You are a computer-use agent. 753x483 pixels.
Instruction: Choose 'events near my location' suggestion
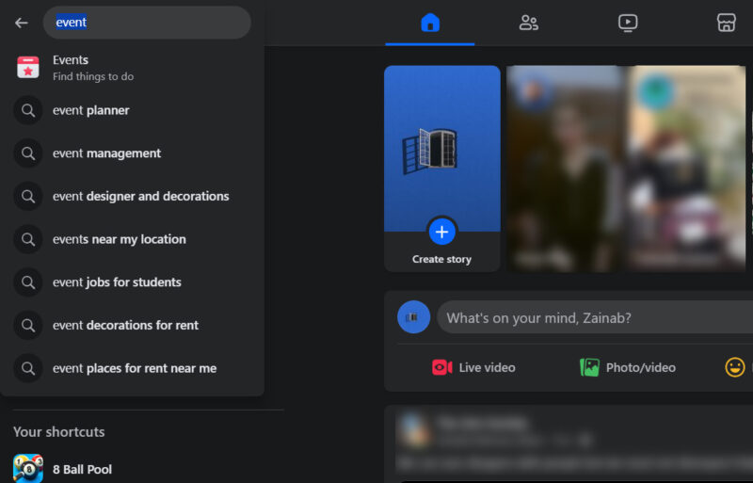pyautogui.click(x=119, y=239)
